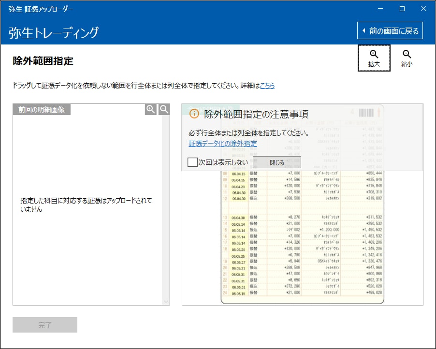The image size is (436, 349).
Task: Open the 証憑データ化の除外指定 link
Action: [223, 144]
